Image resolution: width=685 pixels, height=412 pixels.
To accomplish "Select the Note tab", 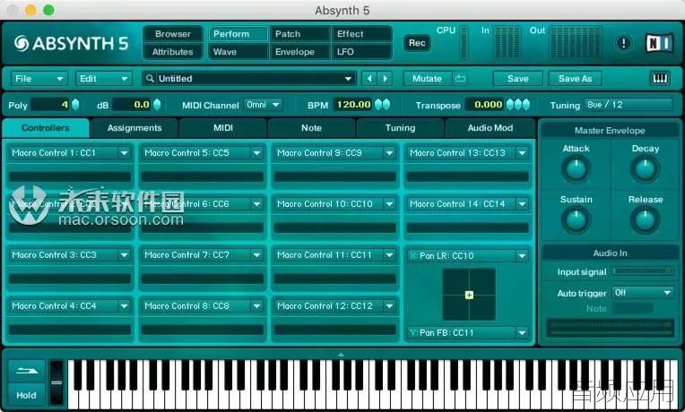I will coord(311,128).
